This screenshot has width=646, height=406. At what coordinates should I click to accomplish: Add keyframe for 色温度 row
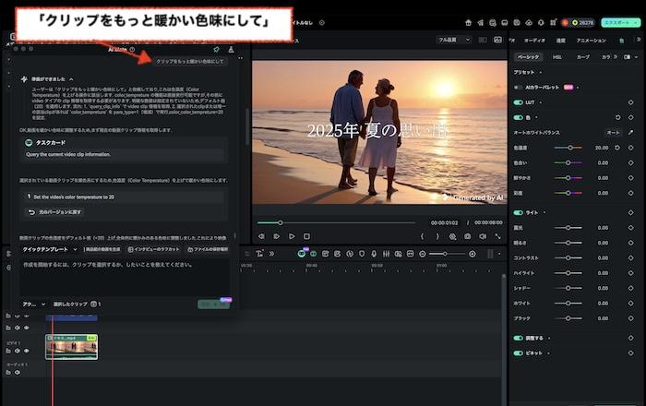click(x=630, y=148)
